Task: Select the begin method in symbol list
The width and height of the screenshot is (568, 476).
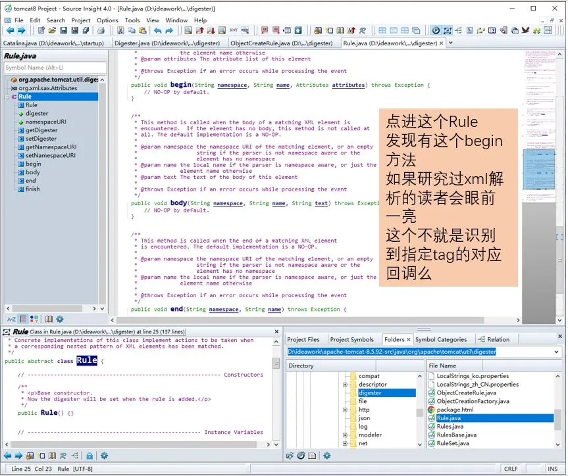Action: 34,164
